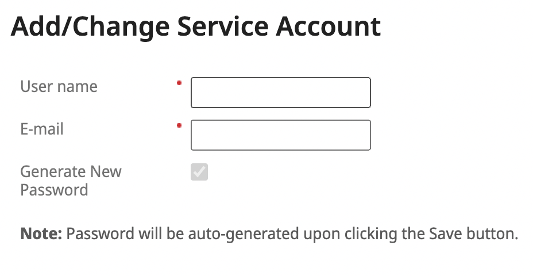Click the User name label
Viewport: 533px width, 276px height.
pyautogui.click(x=59, y=87)
